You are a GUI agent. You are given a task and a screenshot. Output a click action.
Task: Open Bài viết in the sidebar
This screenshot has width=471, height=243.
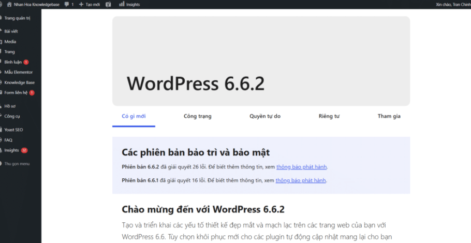(x=11, y=31)
